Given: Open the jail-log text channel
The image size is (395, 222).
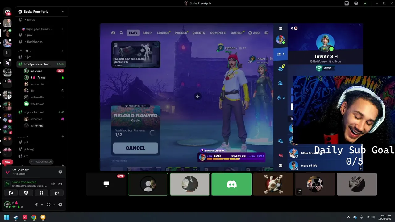Looking at the screenshot, I should click(x=41, y=149).
